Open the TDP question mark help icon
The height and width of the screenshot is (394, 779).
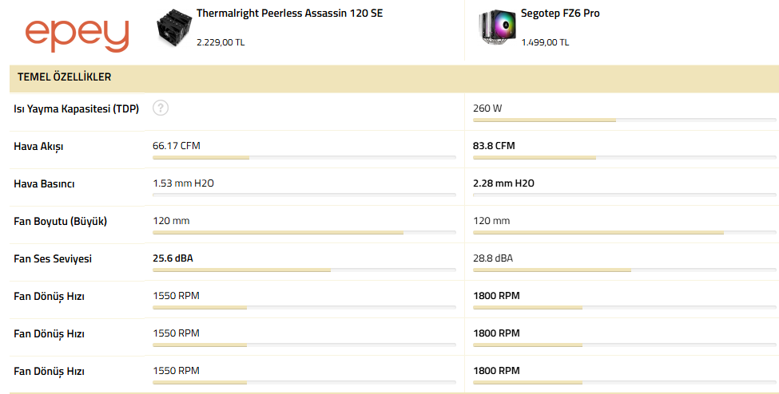(x=161, y=108)
